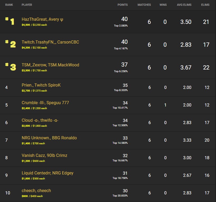216x202 pixels.
Task: Click the 30 points value for cheech
Action: pyautogui.click(x=125, y=191)
